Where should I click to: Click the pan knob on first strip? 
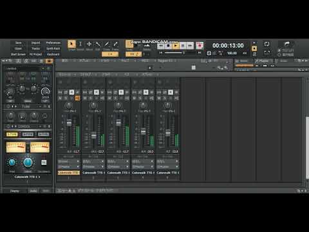coord(69,106)
